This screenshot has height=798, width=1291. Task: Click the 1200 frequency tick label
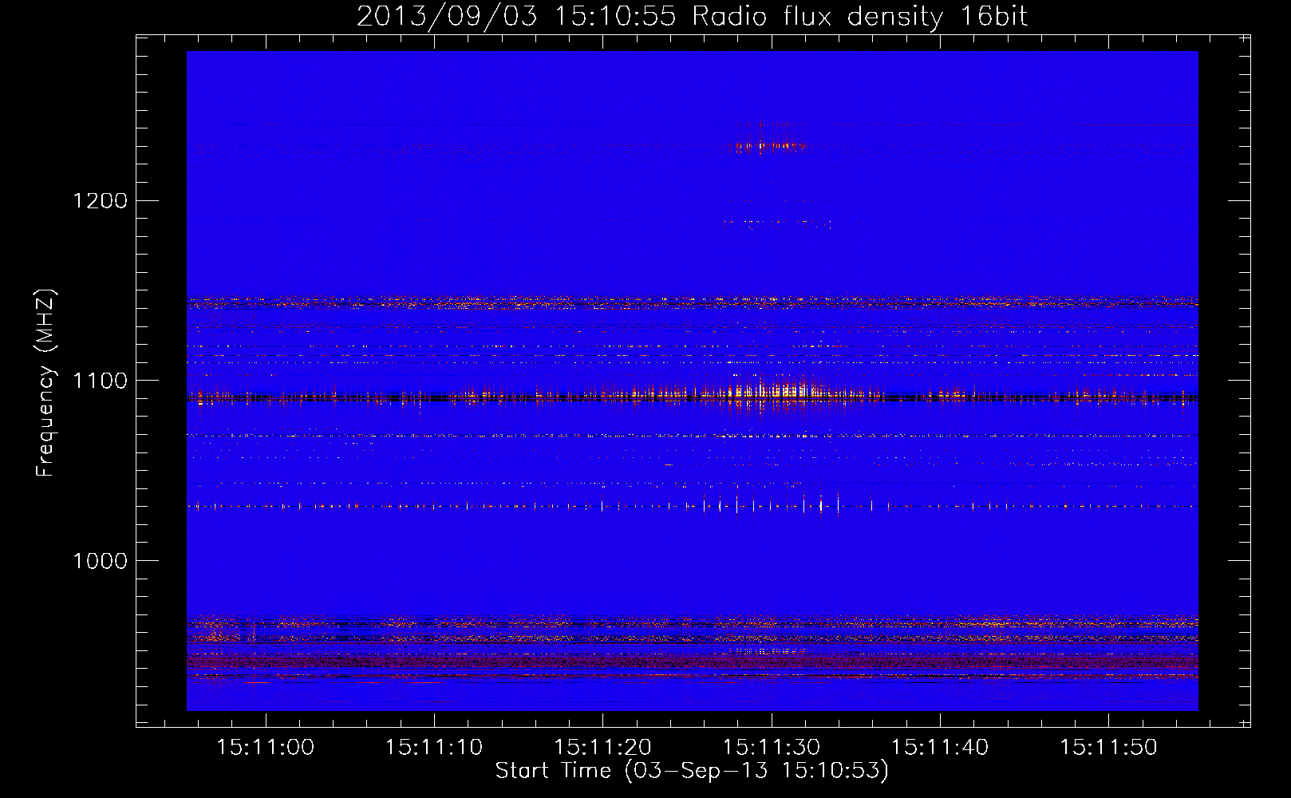click(x=101, y=200)
